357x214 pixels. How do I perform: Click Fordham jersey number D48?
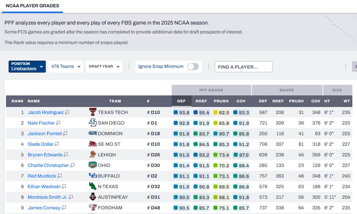coord(153,208)
